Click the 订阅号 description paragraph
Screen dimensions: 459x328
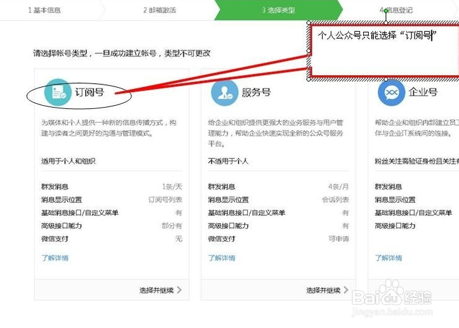click(108, 128)
